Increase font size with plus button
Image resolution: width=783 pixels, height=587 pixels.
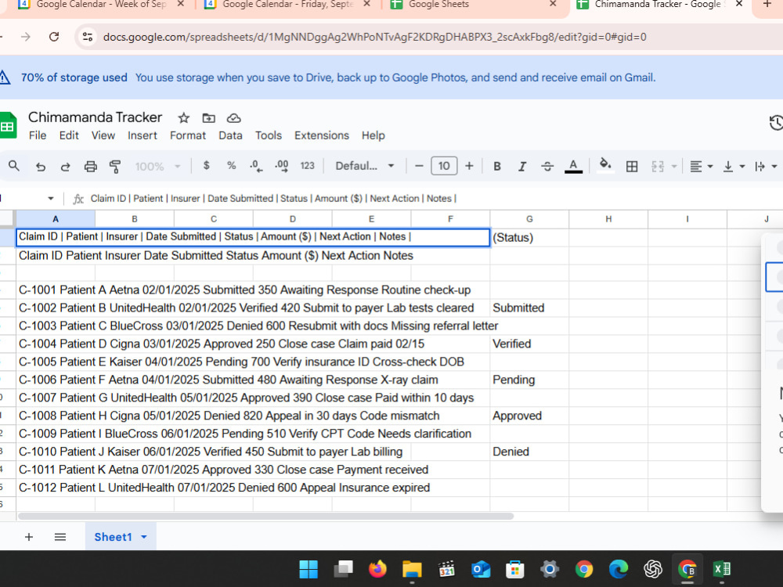point(469,166)
